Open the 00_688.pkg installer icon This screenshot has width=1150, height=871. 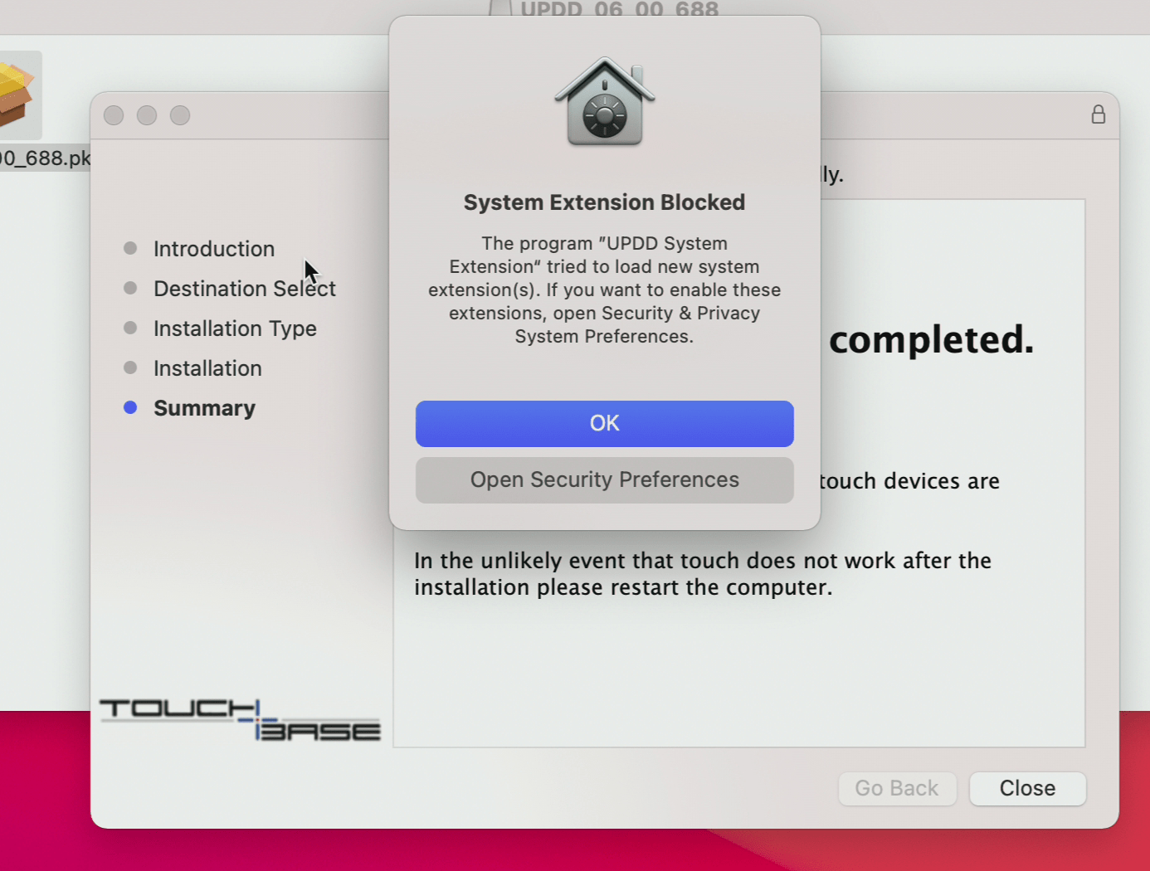[x=21, y=94]
